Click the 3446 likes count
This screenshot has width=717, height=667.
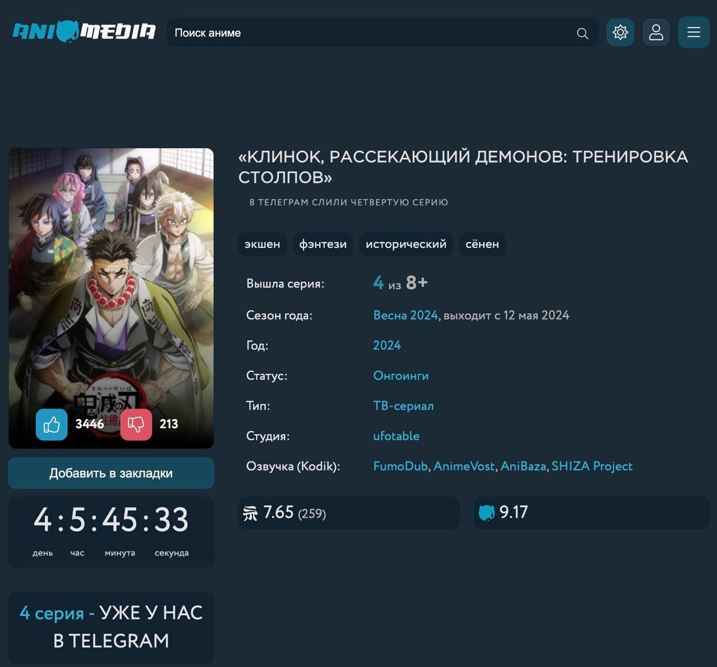tap(90, 424)
